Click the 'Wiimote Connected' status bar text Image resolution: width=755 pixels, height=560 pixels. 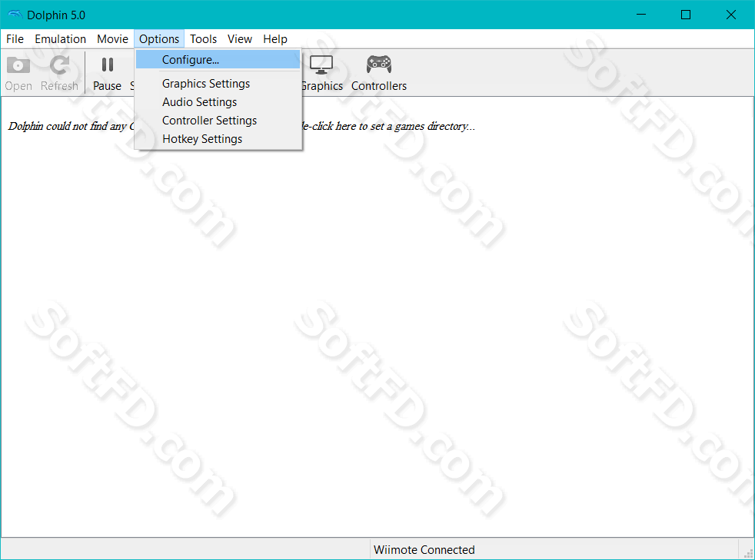pos(424,549)
